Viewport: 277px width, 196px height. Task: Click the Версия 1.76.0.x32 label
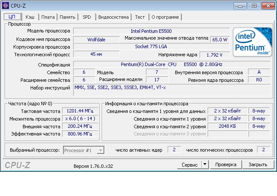pos(93,166)
